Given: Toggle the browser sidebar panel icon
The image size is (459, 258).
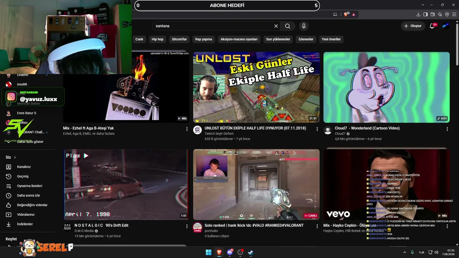Looking at the screenshot, I should 425,14.
